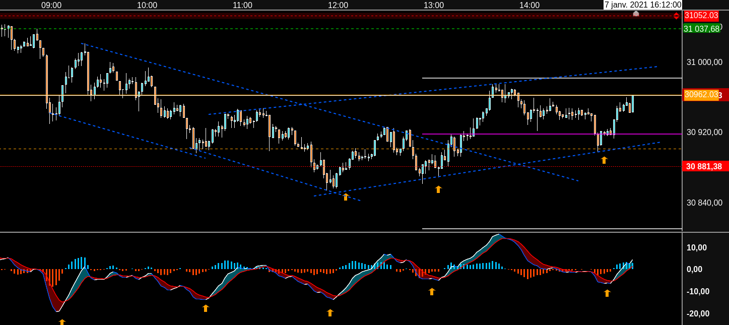Select the magenta horizontal line near 30 920

pyautogui.click(x=552, y=134)
